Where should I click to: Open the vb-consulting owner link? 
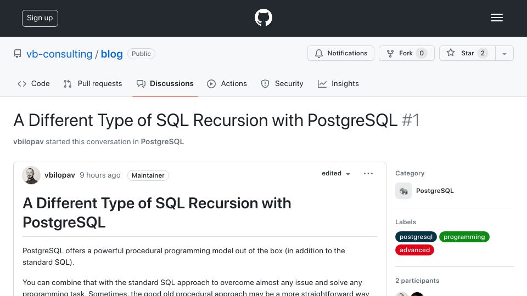coord(59,54)
